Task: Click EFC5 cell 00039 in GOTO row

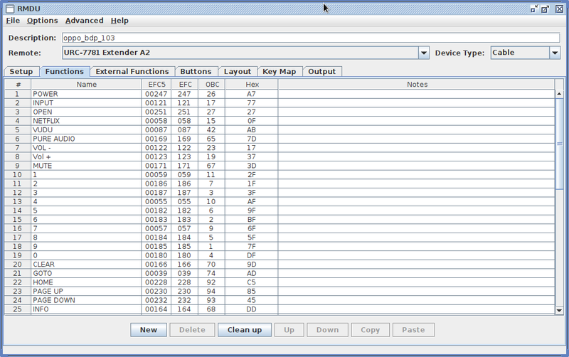Action: 156,274
